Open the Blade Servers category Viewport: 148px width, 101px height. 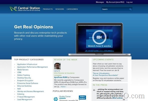pos(23,70)
